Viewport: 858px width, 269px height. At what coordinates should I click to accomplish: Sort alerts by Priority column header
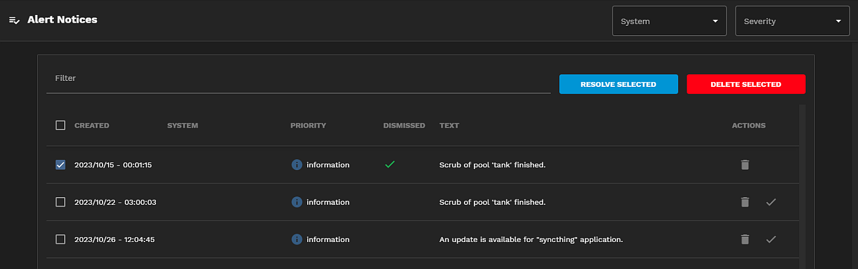click(x=308, y=126)
